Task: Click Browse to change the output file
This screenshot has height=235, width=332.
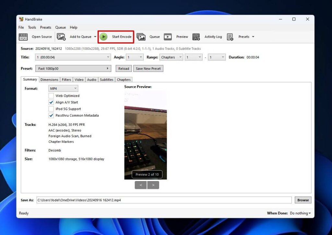Action: coord(302,200)
